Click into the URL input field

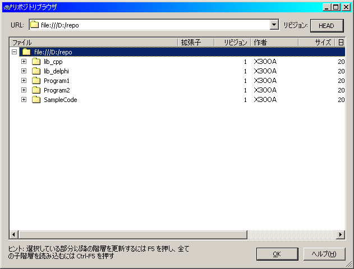151,25
